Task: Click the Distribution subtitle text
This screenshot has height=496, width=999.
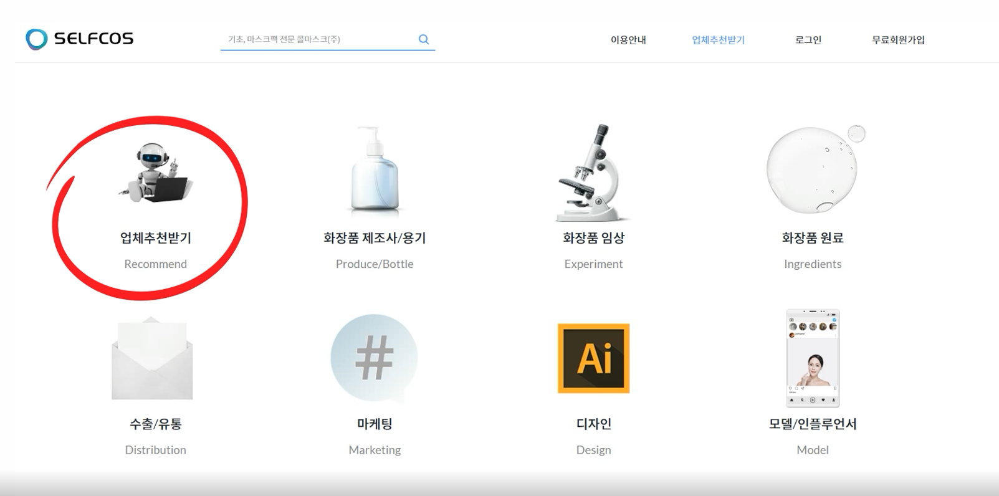Action: click(156, 450)
